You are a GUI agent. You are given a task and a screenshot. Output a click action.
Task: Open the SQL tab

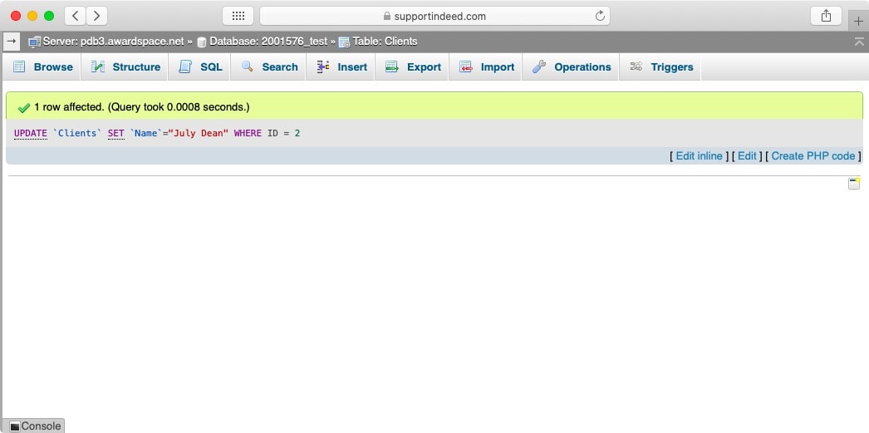(201, 67)
